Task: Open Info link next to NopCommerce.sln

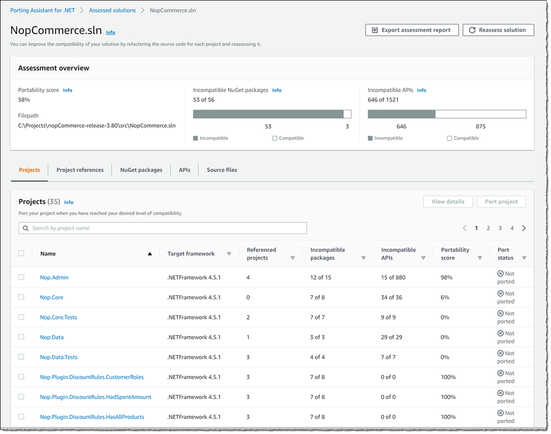Action: pyautogui.click(x=111, y=32)
